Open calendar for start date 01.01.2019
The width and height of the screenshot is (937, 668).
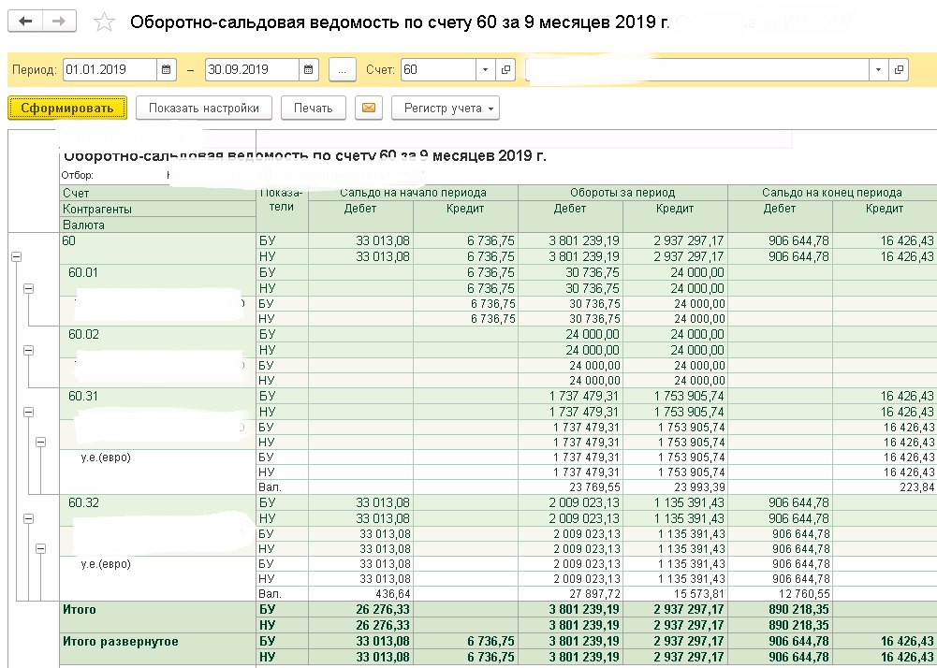166,70
